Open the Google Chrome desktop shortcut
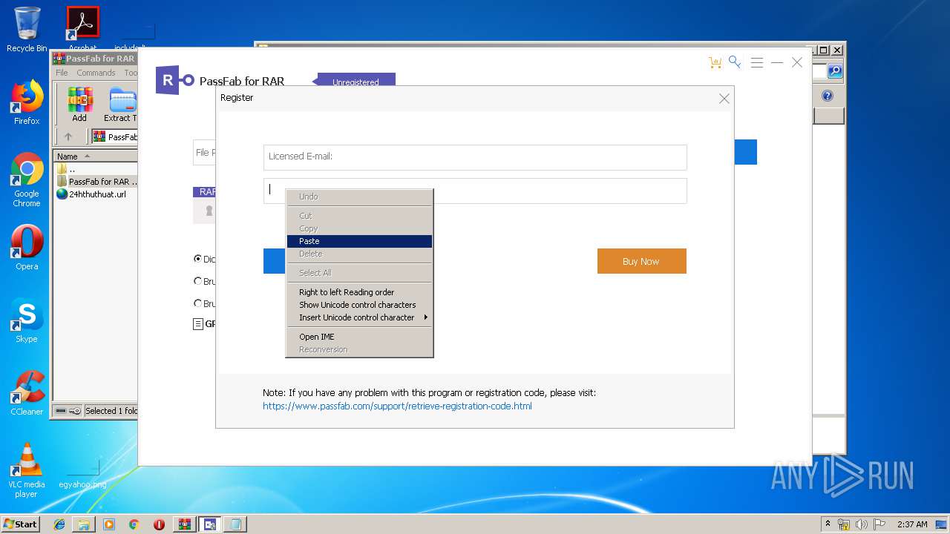This screenshot has width=950, height=534. 27,179
